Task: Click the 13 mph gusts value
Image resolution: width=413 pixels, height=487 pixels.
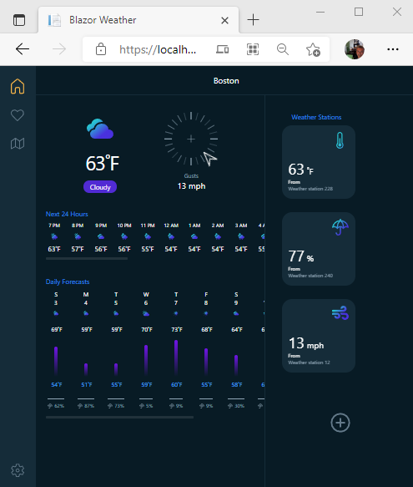Action: tap(191, 186)
